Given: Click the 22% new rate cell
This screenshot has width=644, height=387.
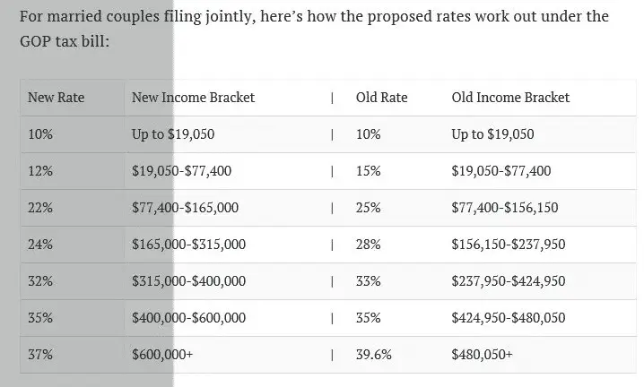Looking at the screenshot, I should tap(40, 208).
